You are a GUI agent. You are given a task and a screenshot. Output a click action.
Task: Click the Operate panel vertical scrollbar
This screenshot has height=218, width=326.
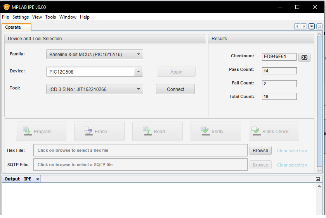click(319, 101)
